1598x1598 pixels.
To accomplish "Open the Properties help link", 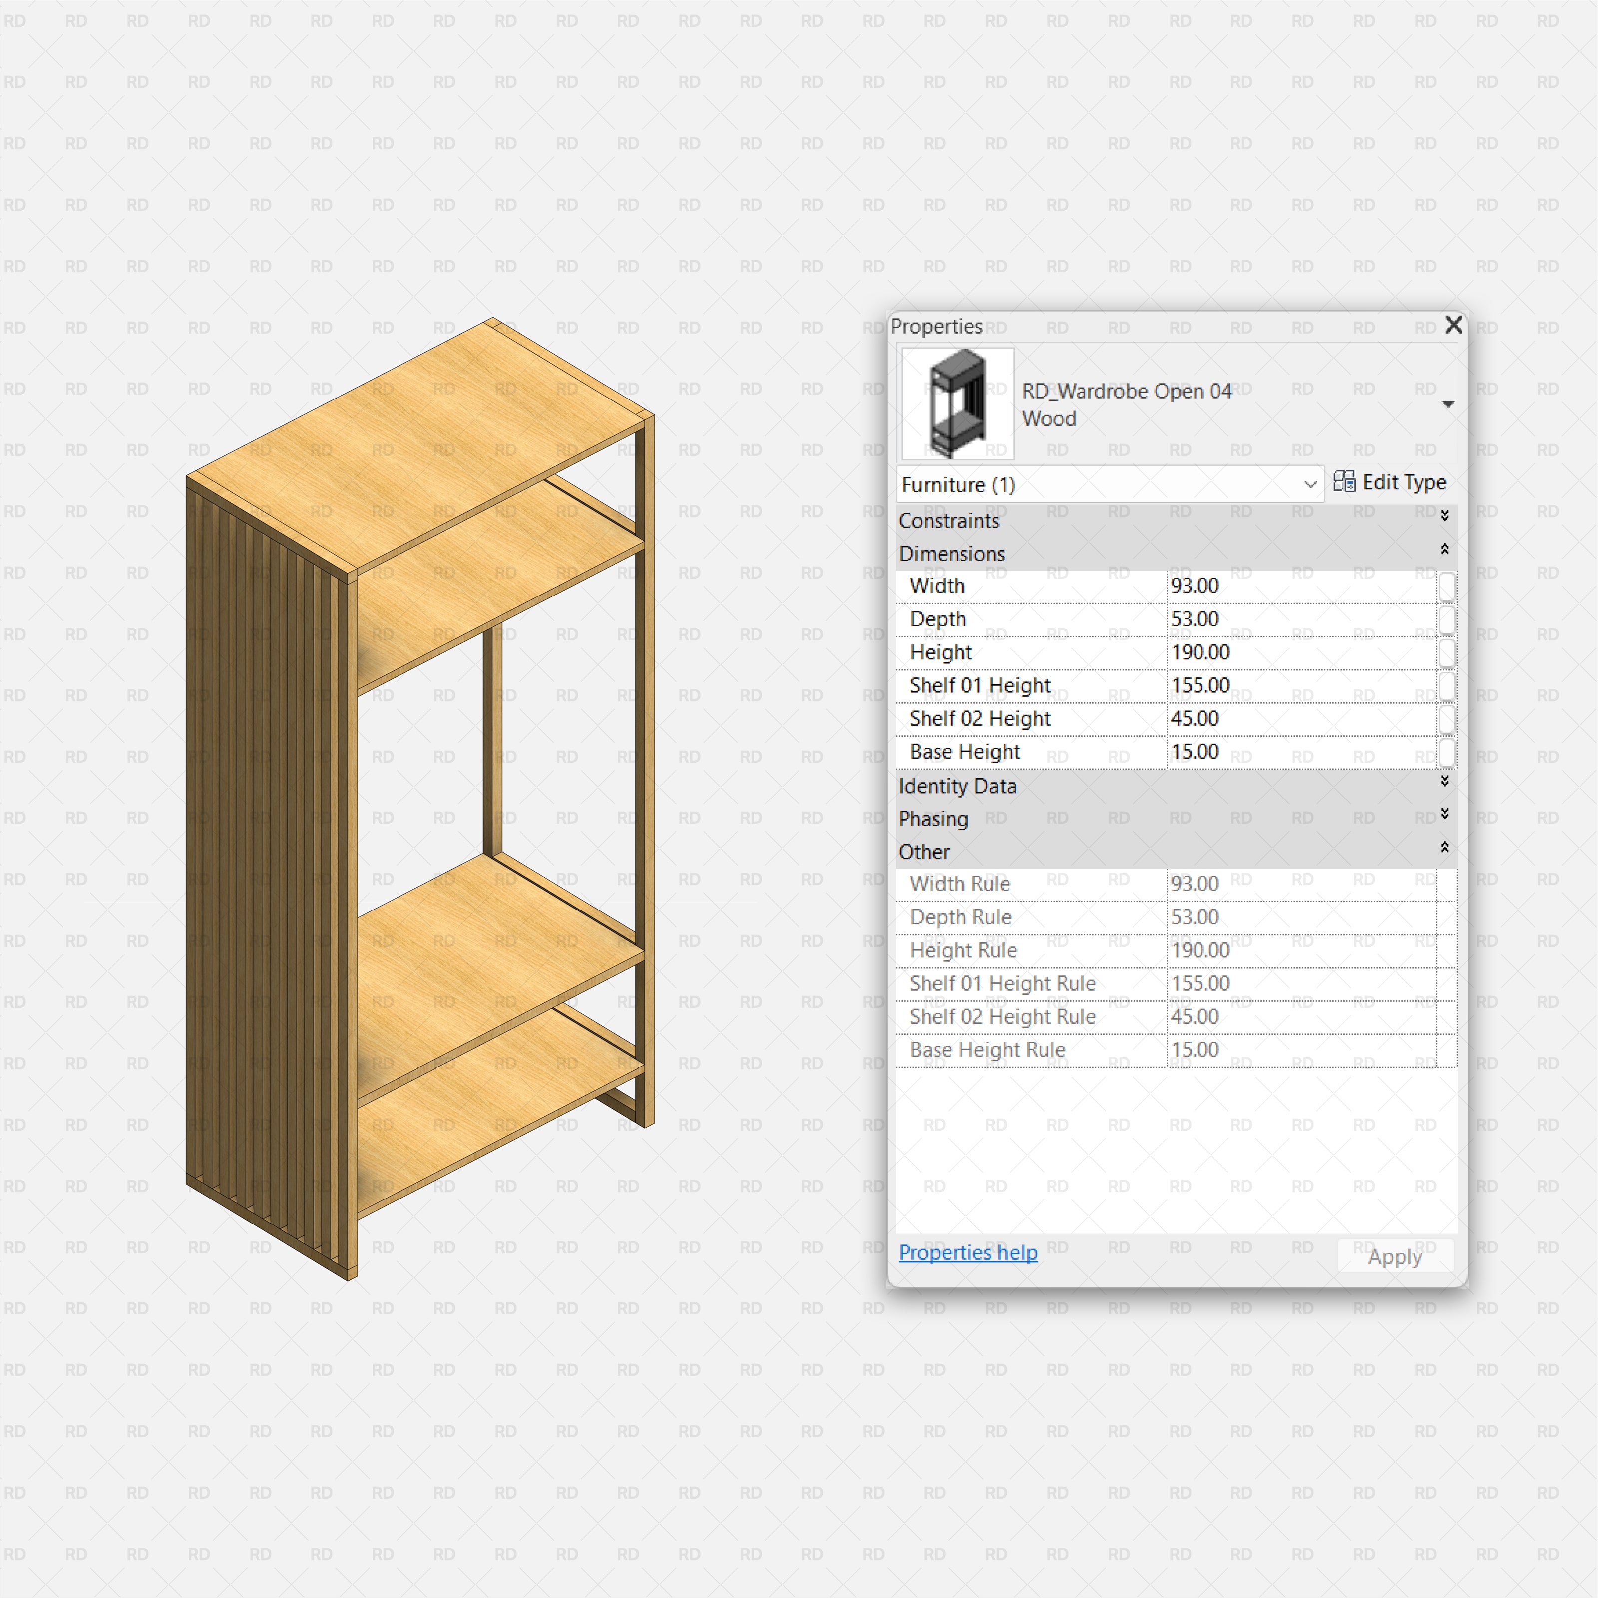I will tap(968, 1253).
